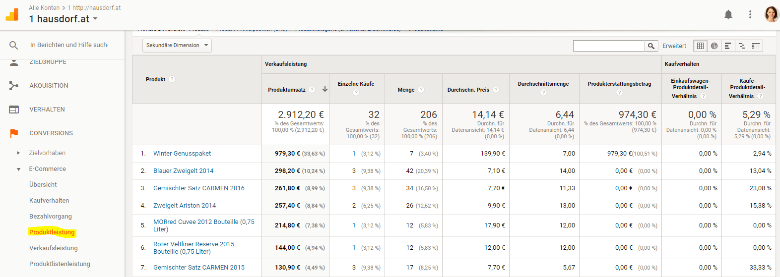Select Verkaufsleistung in the sidebar

53,248
